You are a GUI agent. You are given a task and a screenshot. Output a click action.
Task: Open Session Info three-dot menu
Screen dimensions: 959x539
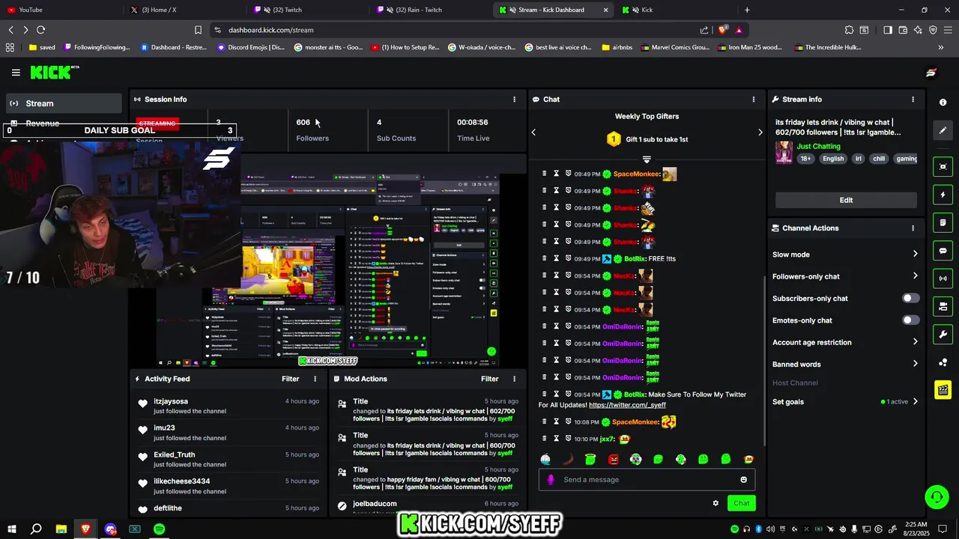(514, 99)
